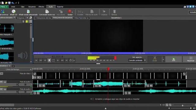Click Añadir sonido almacenado icon
This screenshot has width=196, height=110.
coord(28,12)
